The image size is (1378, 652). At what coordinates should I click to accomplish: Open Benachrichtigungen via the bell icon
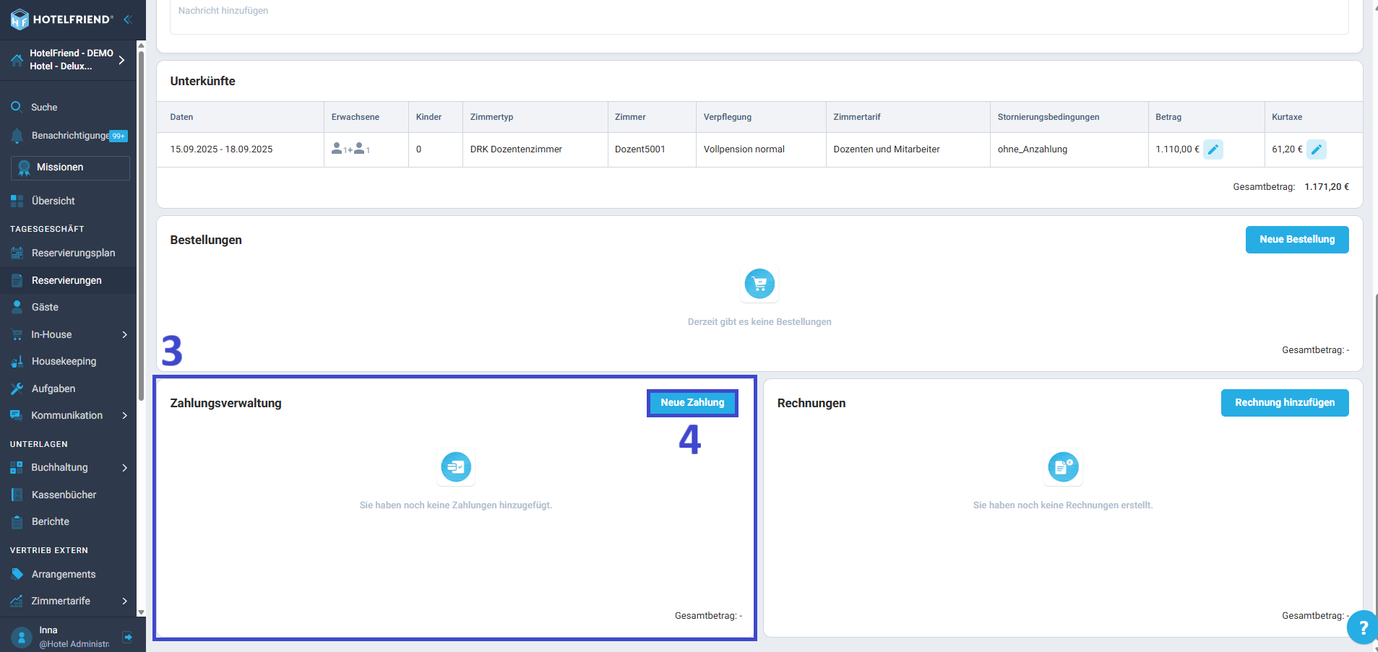coord(17,136)
